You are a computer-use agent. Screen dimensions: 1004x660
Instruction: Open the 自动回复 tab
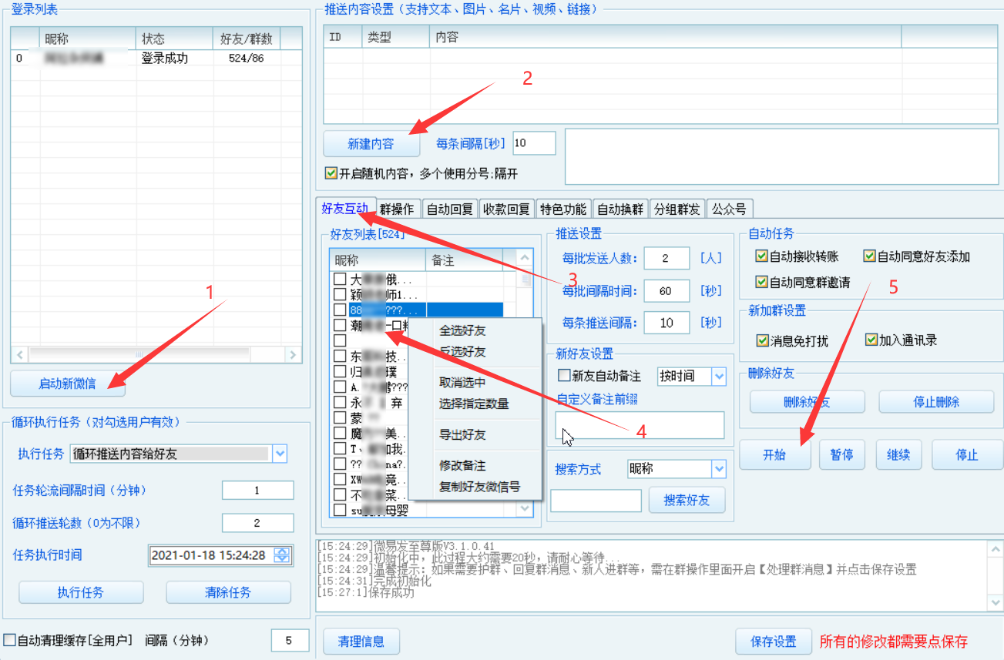[450, 209]
